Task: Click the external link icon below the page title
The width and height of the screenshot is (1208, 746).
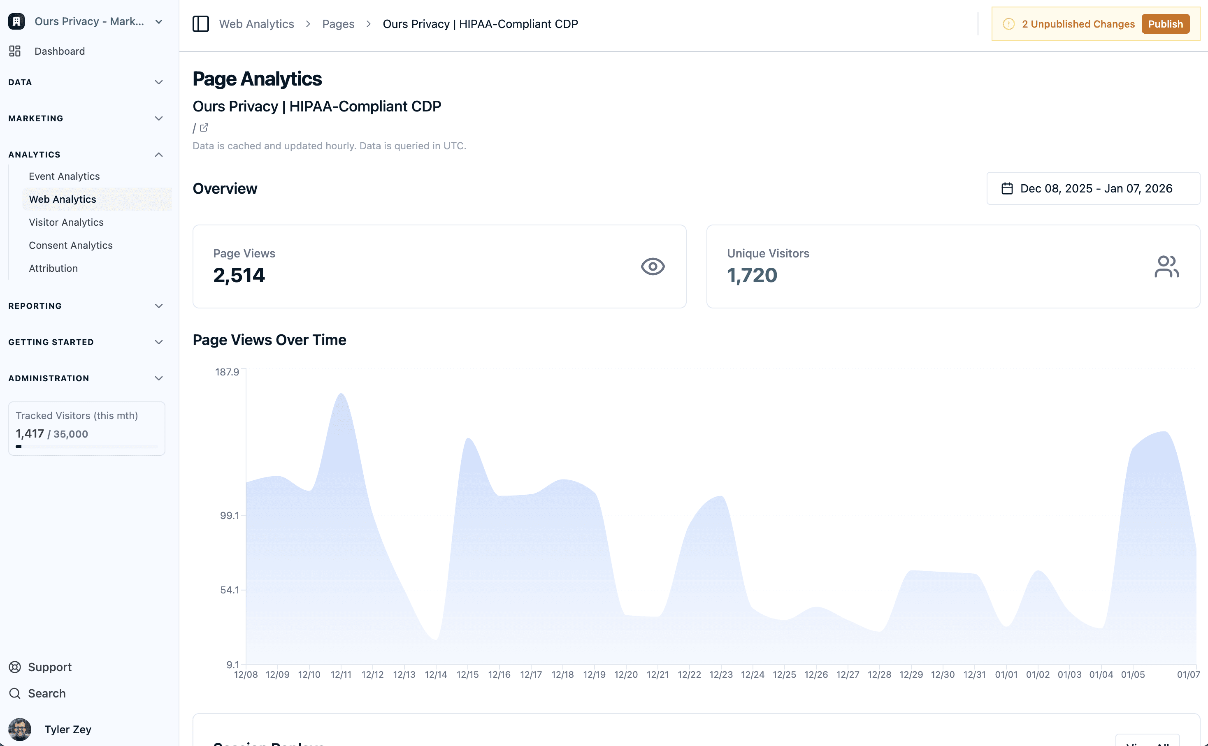Action: [x=204, y=128]
